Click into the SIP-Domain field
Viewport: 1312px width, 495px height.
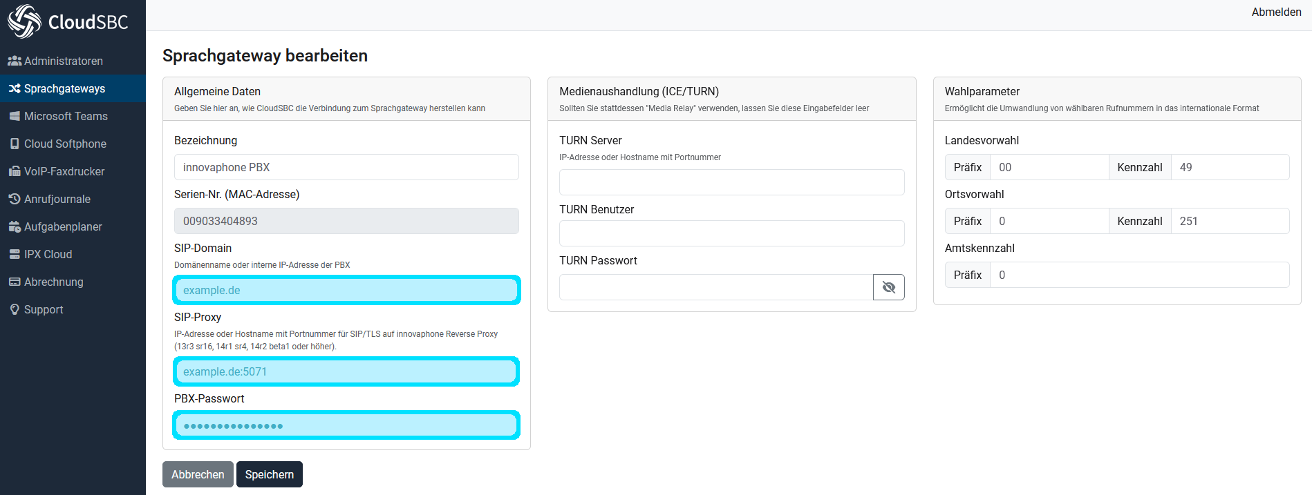[346, 290]
